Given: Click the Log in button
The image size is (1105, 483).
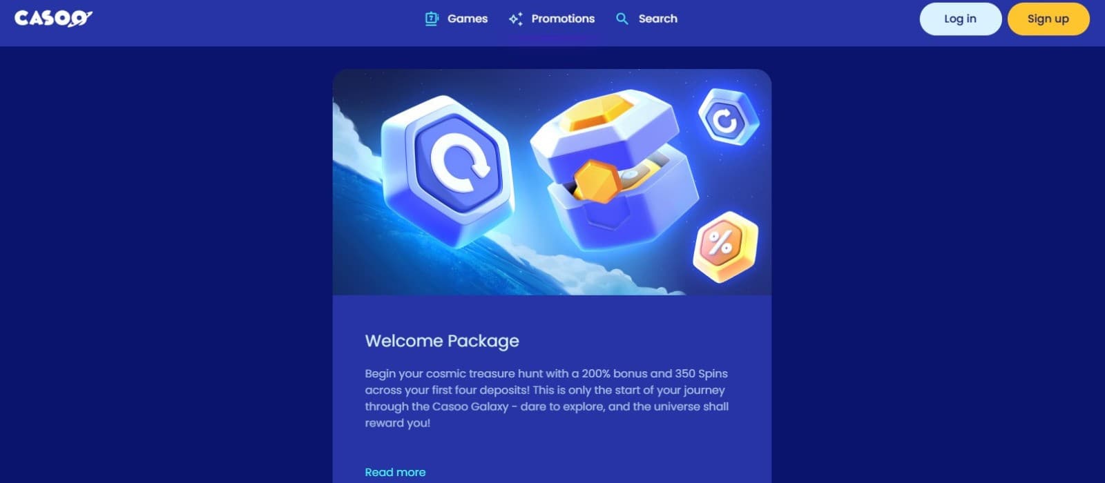Looking at the screenshot, I should (x=960, y=19).
